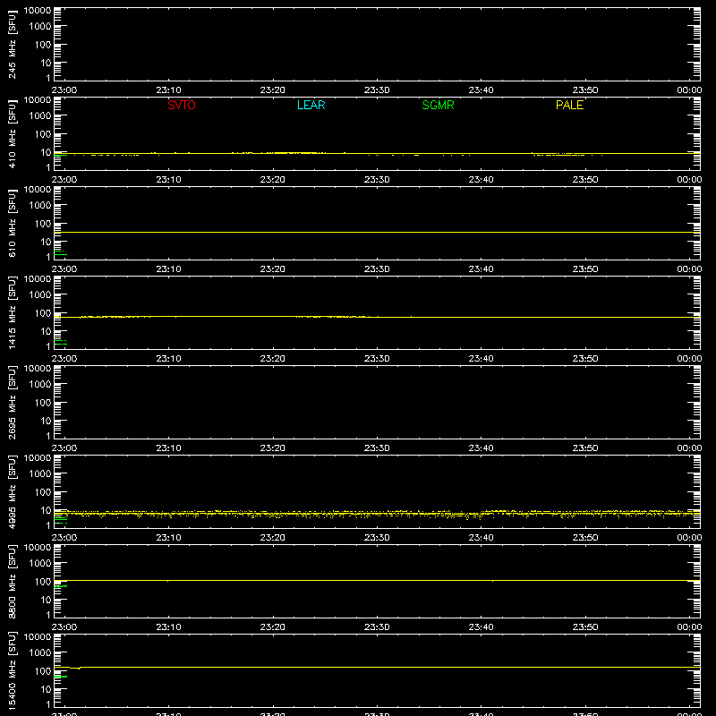
Task: Click the 100 y-axis label on 610 MHz plot
Action: pyautogui.click(x=43, y=224)
